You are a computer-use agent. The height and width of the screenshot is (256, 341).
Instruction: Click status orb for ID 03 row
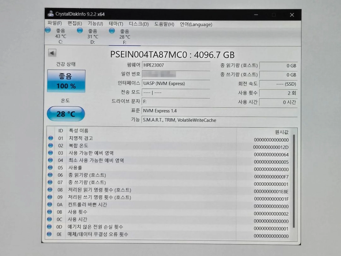[50, 153]
